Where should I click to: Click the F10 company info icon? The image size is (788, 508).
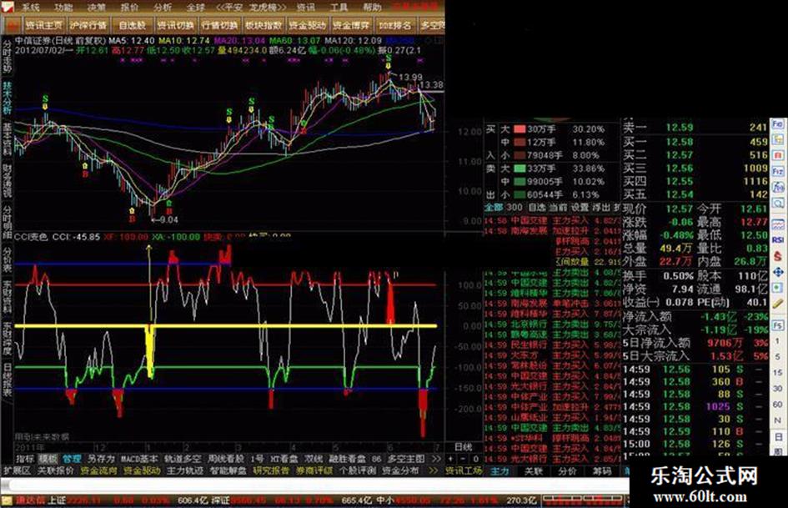click(x=777, y=123)
